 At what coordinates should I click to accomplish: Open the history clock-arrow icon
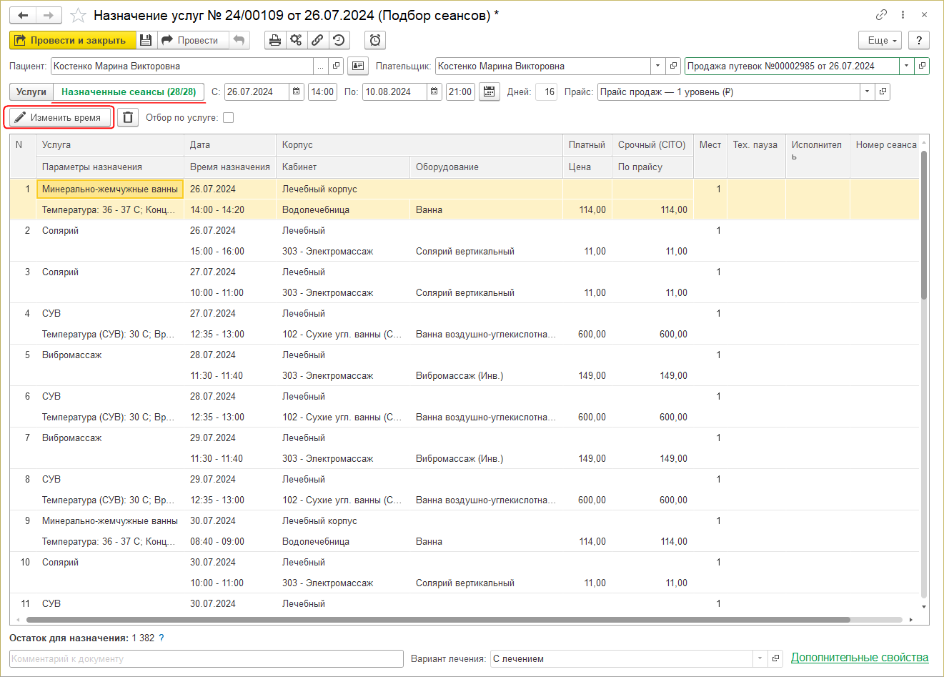tap(339, 40)
